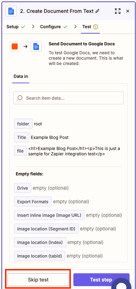Screen dimensions: 136x289
Task: Select Image location (tabId) tag
Action: (39, 256)
